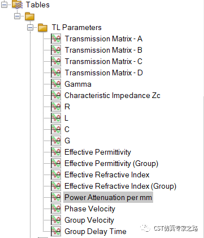Collapse the TL Parameters node
Viewport: 204px width, 238px height.
click(x=30, y=28)
